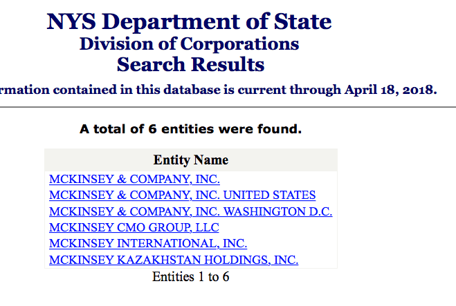Open the MCKINSEY CMO GROUP, LLC link
456x306 pixels.
coord(134,228)
